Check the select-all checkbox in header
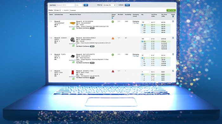The height and width of the screenshot is (124, 222). [50, 16]
